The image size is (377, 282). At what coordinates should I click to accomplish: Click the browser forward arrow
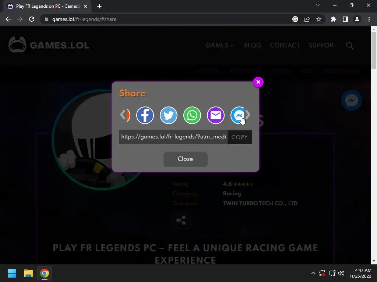[x=20, y=19]
